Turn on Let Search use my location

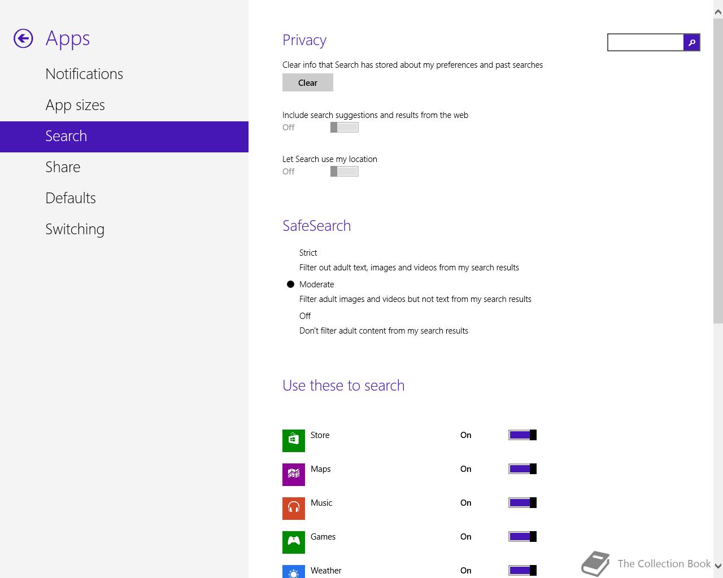[345, 172]
